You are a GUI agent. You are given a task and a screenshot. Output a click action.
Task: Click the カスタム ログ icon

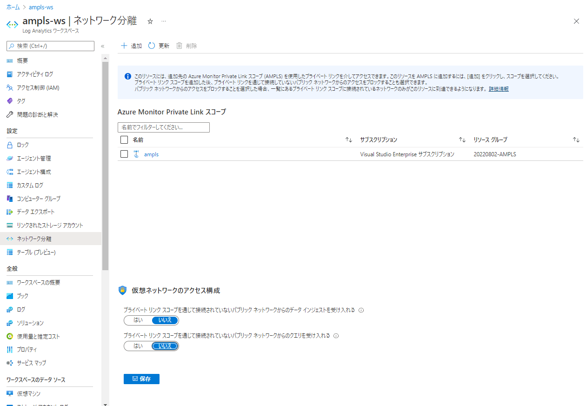(10, 186)
